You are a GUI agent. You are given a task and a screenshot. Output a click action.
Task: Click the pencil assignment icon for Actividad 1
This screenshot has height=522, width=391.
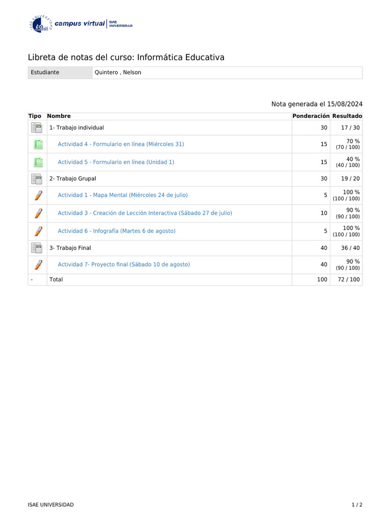tap(38, 195)
